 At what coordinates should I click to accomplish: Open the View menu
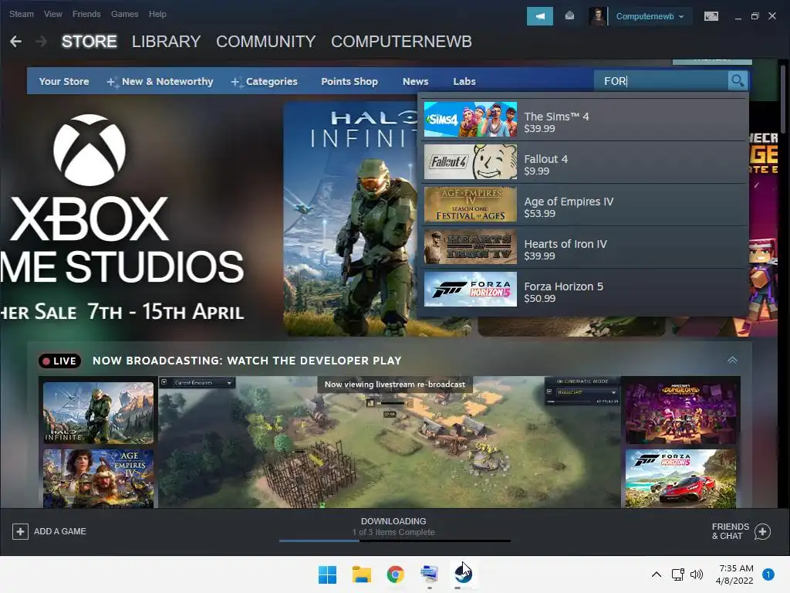pos(53,14)
